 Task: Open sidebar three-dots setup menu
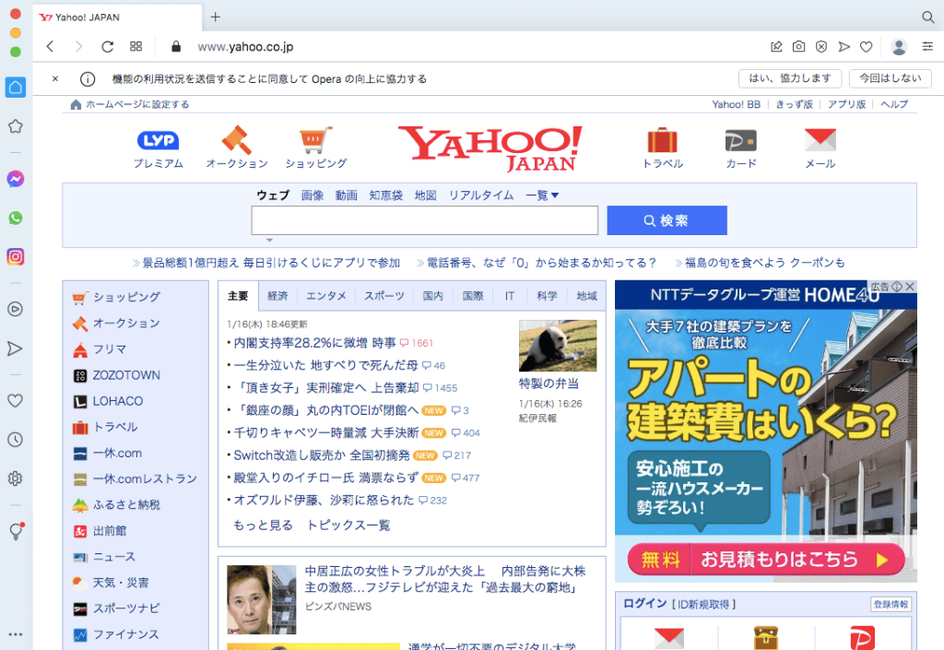tap(16, 634)
